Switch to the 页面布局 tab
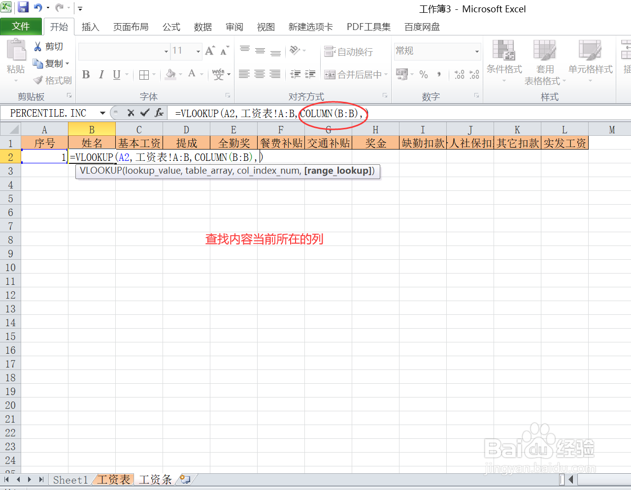Viewport: 631px width, 490px height. tap(131, 27)
